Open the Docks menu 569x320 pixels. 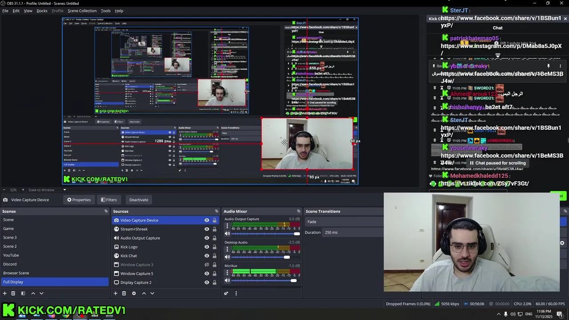tap(42, 11)
